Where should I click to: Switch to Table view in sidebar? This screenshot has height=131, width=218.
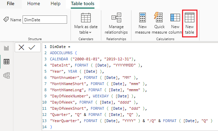pyautogui.click(x=7, y=62)
